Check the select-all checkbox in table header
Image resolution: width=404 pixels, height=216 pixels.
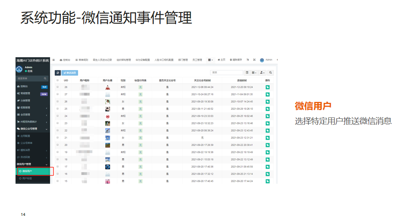pos(58,80)
